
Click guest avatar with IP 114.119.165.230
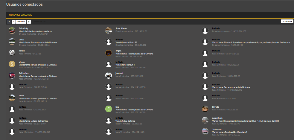pos(109,86)
